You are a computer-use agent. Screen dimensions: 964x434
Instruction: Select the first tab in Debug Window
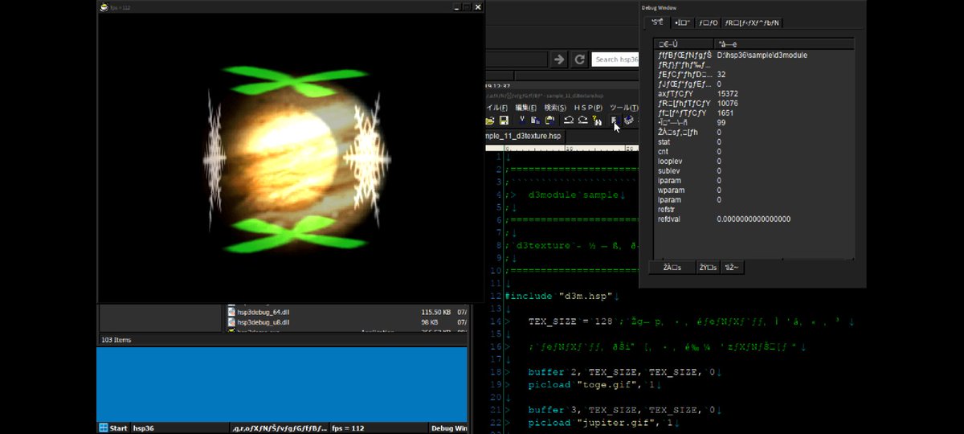pos(658,23)
